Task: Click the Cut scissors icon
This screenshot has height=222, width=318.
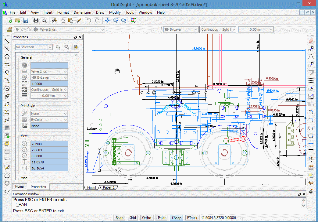Action: [x=54, y=20]
